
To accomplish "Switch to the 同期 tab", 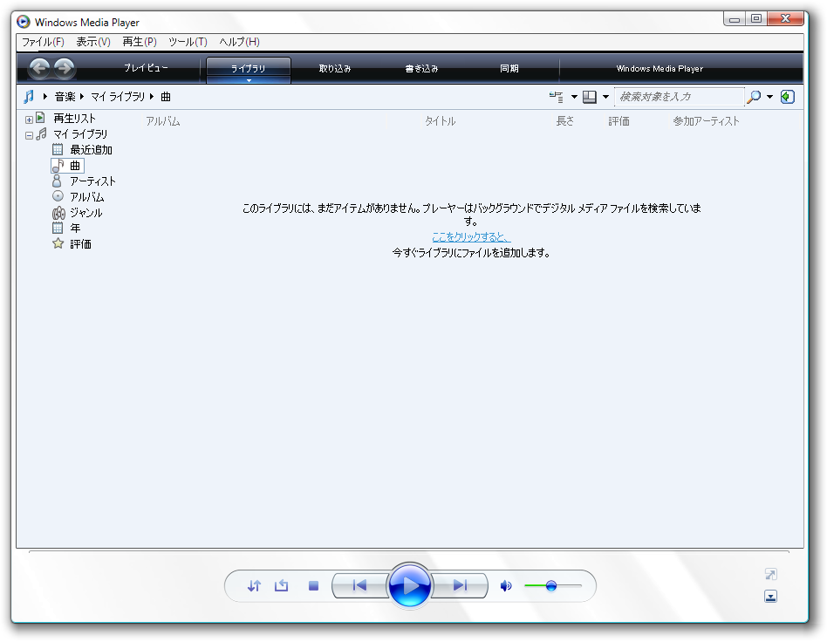I will pyautogui.click(x=509, y=69).
